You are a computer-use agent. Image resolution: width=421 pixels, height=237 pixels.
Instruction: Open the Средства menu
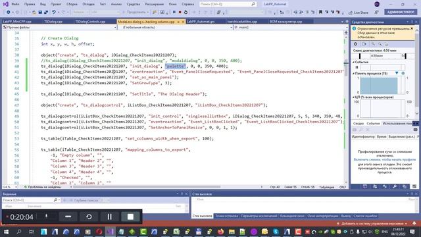pos(133,4)
